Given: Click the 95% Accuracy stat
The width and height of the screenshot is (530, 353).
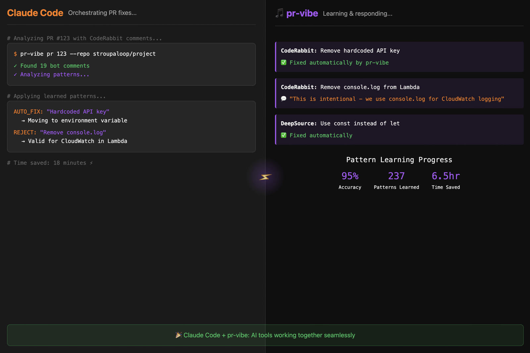Looking at the screenshot, I should pos(350,180).
